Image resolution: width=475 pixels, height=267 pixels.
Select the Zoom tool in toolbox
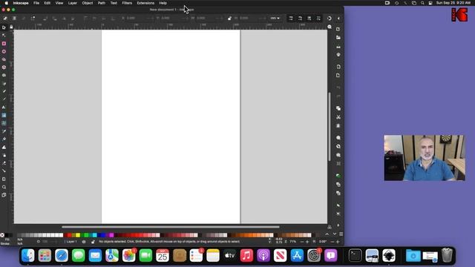pos(4,187)
